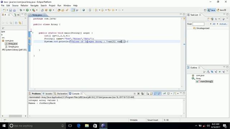
Task: Click the Windows Start button
Action: pos(4,126)
